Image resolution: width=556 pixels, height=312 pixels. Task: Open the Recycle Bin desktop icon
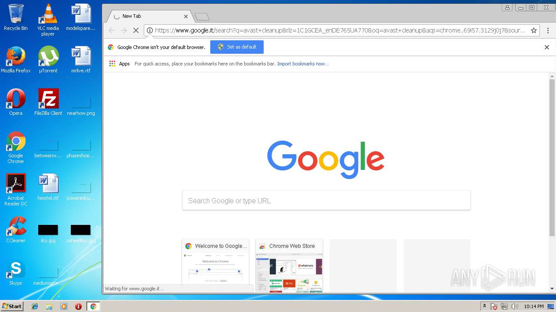click(x=16, y=17)
